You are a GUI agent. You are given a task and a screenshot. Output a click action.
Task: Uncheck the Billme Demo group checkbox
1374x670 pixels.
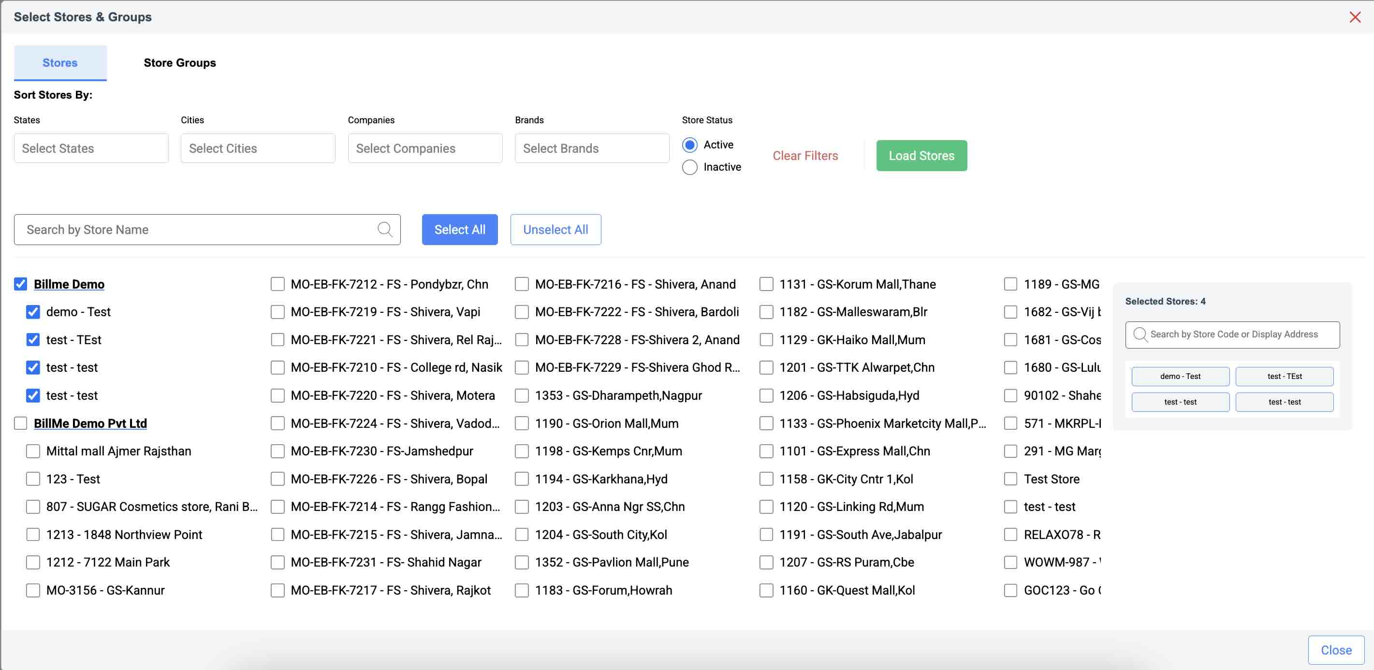click(x=21, y=284)
